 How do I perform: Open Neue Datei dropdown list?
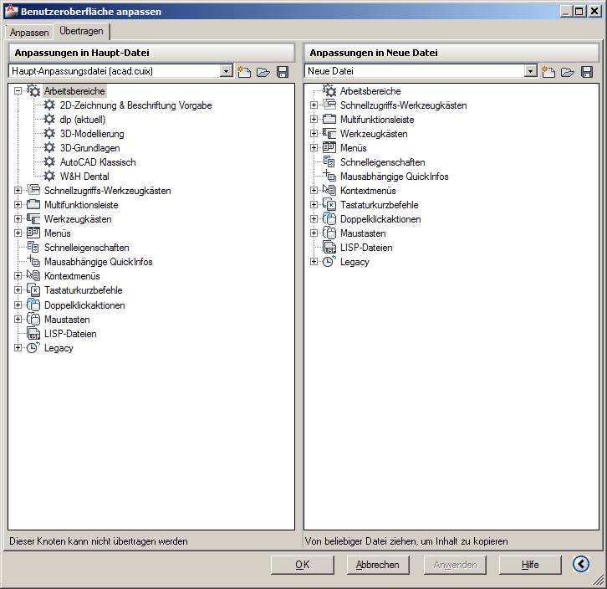[x=530, y=71]
